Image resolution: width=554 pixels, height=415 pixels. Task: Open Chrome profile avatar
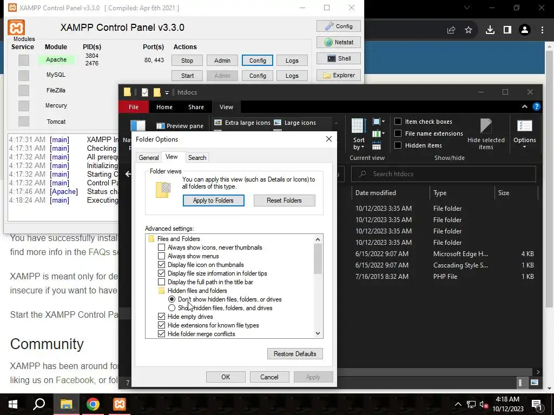(x=525, y=30)
